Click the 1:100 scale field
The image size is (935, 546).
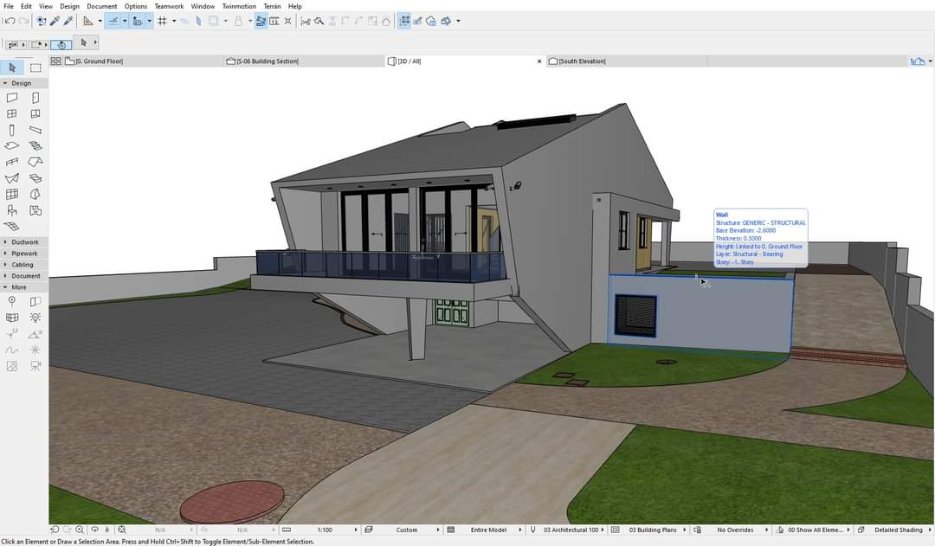(325, 530)
